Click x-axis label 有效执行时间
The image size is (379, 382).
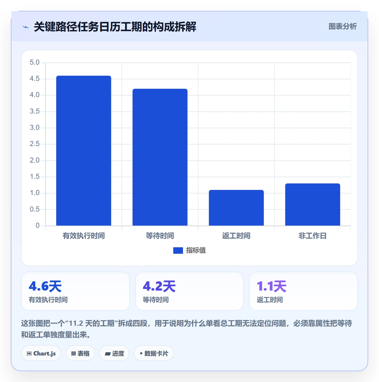[84, 236]
